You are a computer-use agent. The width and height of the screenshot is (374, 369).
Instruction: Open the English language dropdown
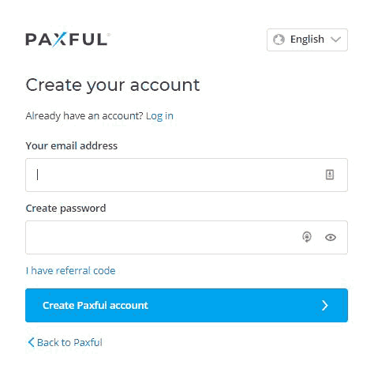[x=307, y=40]
